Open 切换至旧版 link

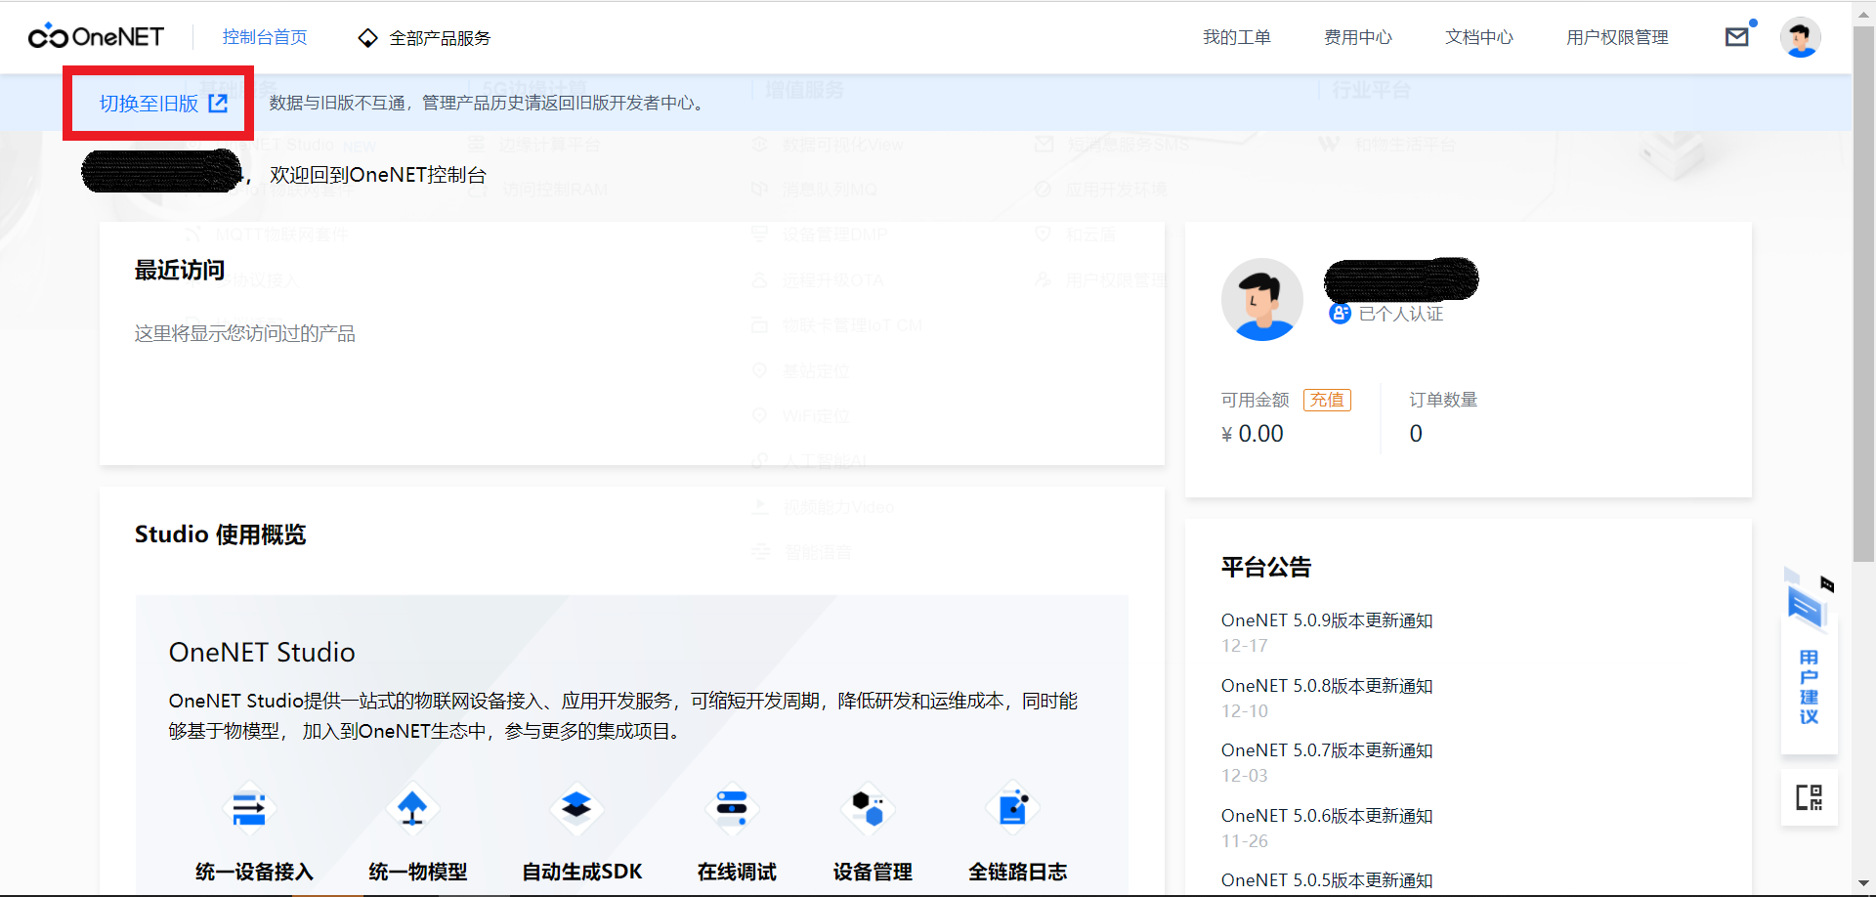coord(158,102)
